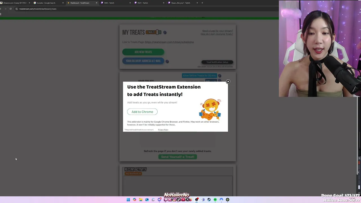Open the Windows Start menu
Viewport: 361px width, 203px height.
click(x=128, y=200)
